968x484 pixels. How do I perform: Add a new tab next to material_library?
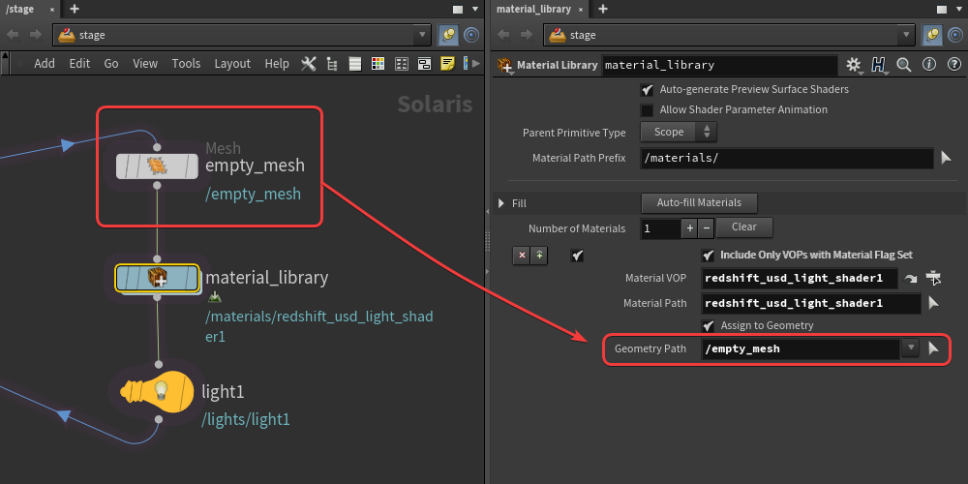pos(603,10)
